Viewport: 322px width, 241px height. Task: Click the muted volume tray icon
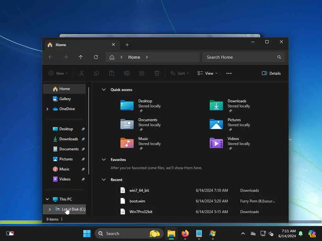(271, 233)
